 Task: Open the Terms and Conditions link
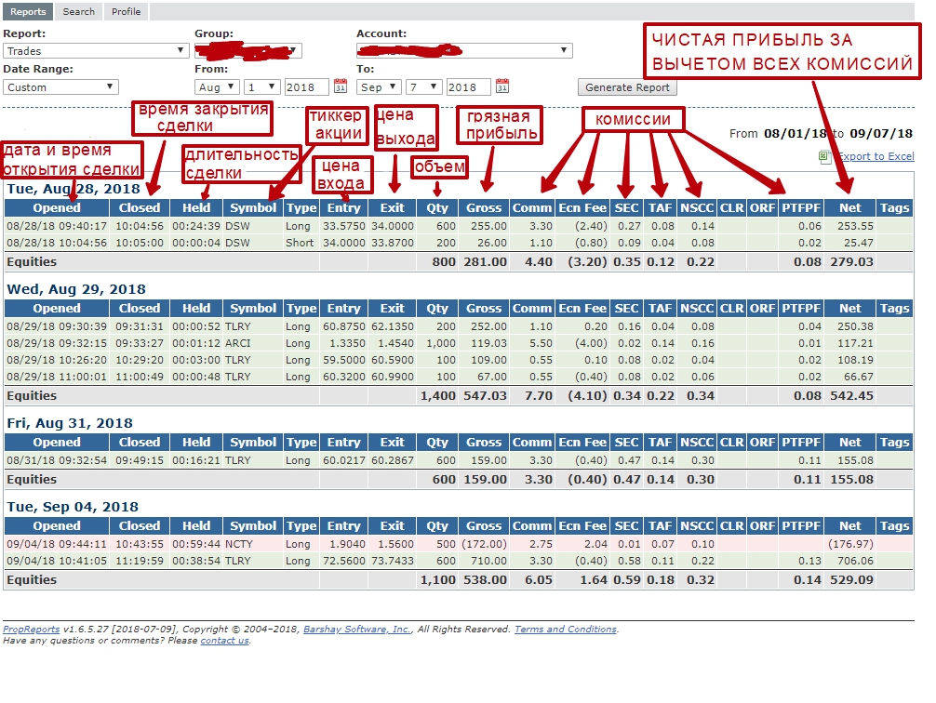coord(565,630)
